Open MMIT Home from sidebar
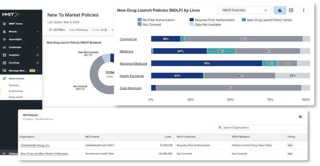Viewport: 320px width, 166px height. [16, 24]
